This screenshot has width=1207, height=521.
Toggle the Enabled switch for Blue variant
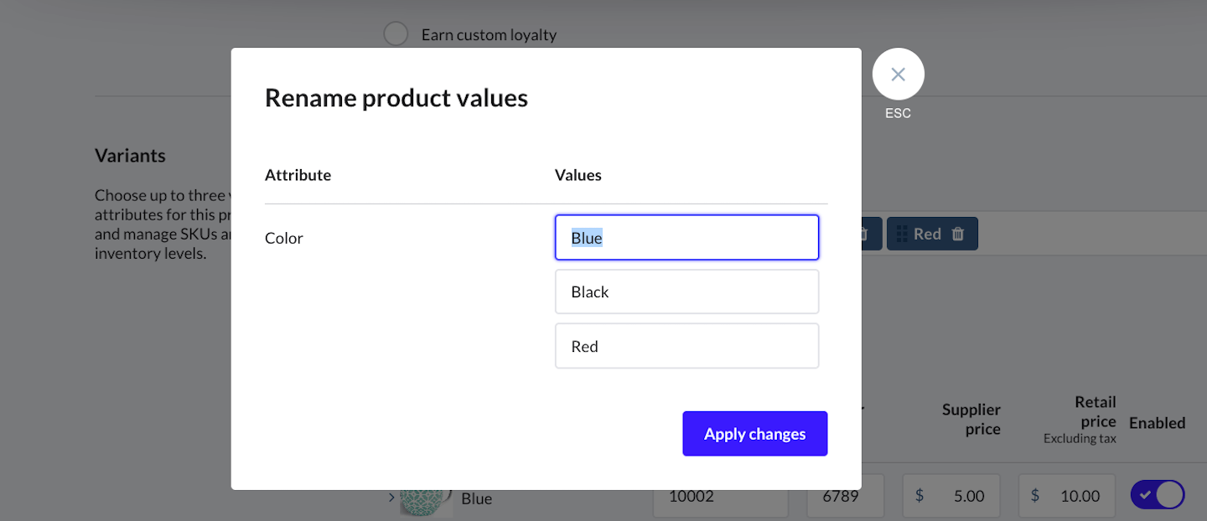[1157, 495]
